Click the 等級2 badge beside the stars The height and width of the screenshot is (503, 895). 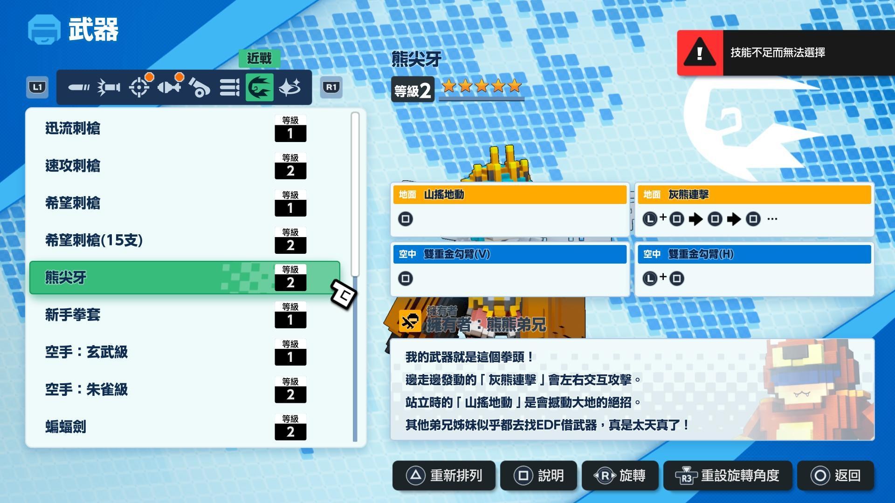tap(413, 89)
